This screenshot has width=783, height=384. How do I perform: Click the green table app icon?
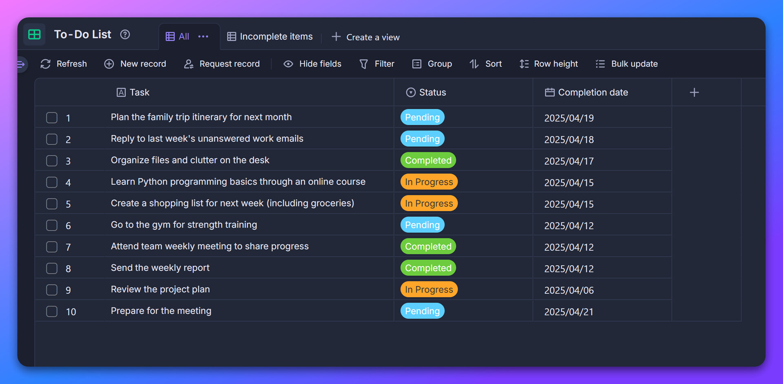pos(34,35)
